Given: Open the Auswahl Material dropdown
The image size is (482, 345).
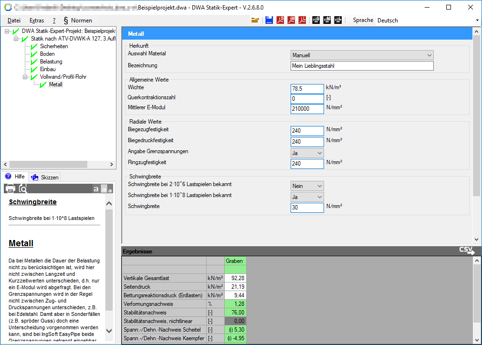Looking at the screenshot, I should click(x=362, y=55).
